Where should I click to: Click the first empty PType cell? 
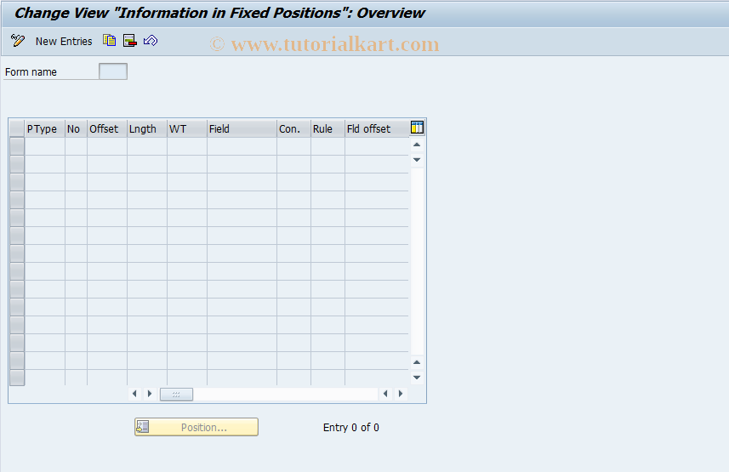coord(44,146)
